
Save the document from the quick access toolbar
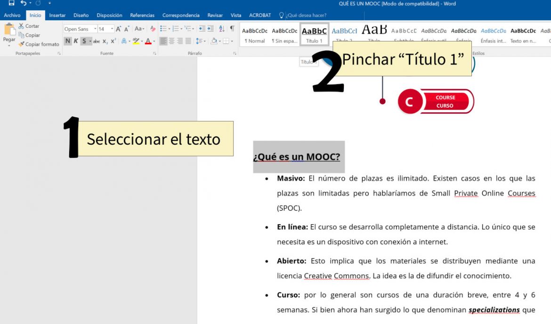tap(12, 3)
